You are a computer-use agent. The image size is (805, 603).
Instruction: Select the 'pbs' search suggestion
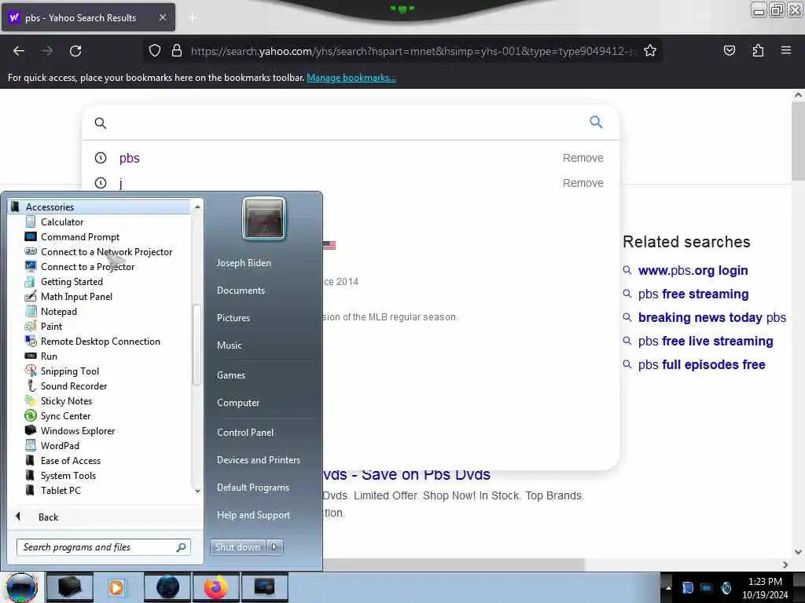130,158
